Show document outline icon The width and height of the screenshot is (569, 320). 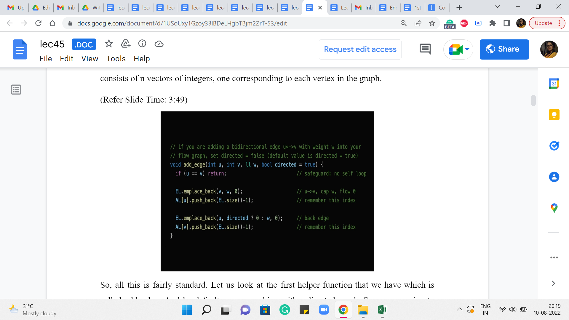point(16,89)
